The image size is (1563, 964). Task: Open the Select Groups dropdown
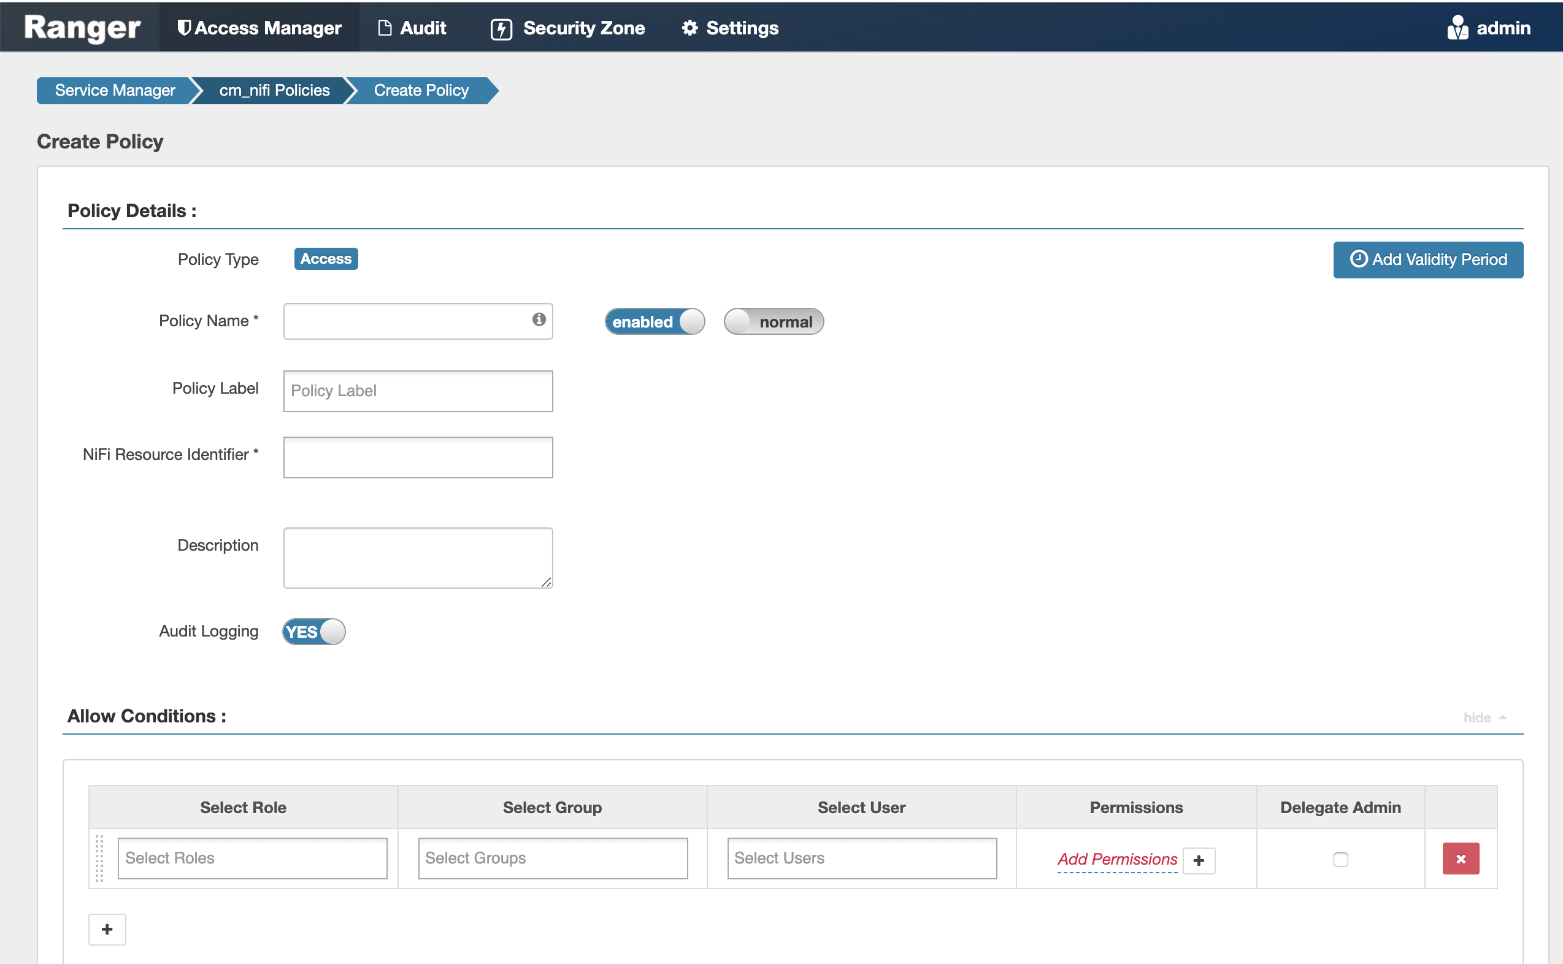pyautogui.click(x=552, y=858)
